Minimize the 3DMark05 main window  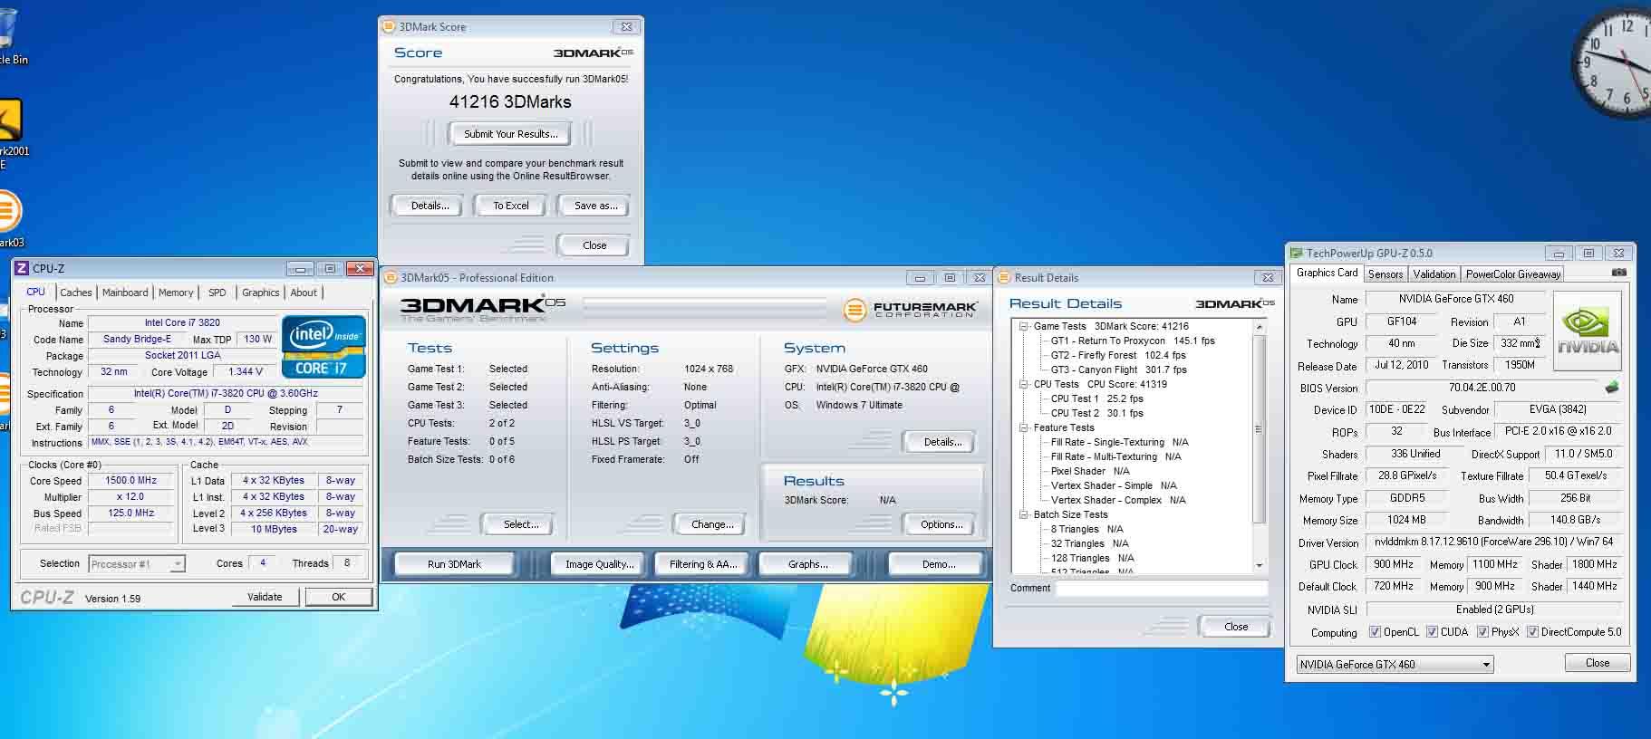(919, 278)
